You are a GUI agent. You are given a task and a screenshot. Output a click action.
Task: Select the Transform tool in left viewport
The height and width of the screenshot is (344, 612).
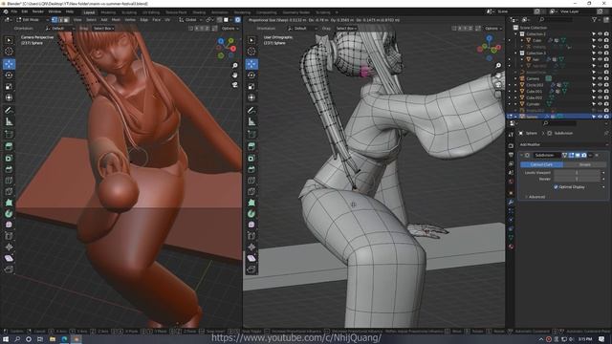click(x=9, y=97)
